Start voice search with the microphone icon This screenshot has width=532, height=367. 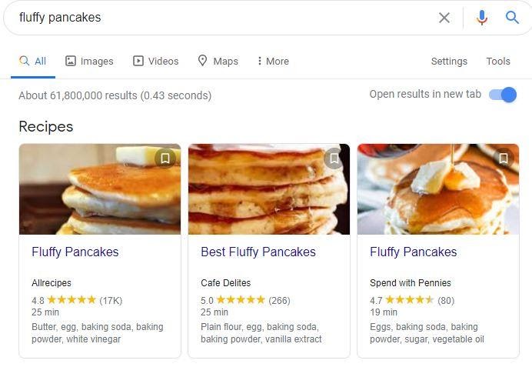[x=482, y=18]
